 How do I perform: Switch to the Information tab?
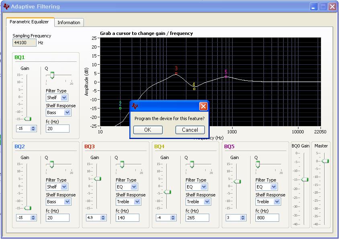point(69,22)
